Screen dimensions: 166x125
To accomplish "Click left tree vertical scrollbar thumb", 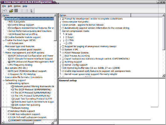I will 55,28.
